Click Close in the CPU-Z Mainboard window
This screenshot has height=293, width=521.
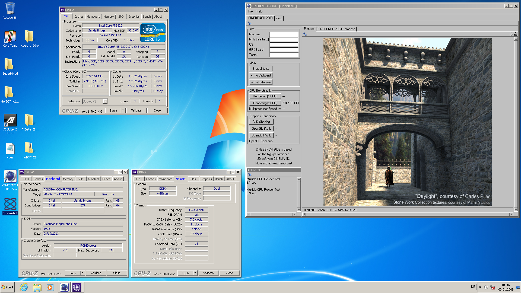(x=117, y=273)
